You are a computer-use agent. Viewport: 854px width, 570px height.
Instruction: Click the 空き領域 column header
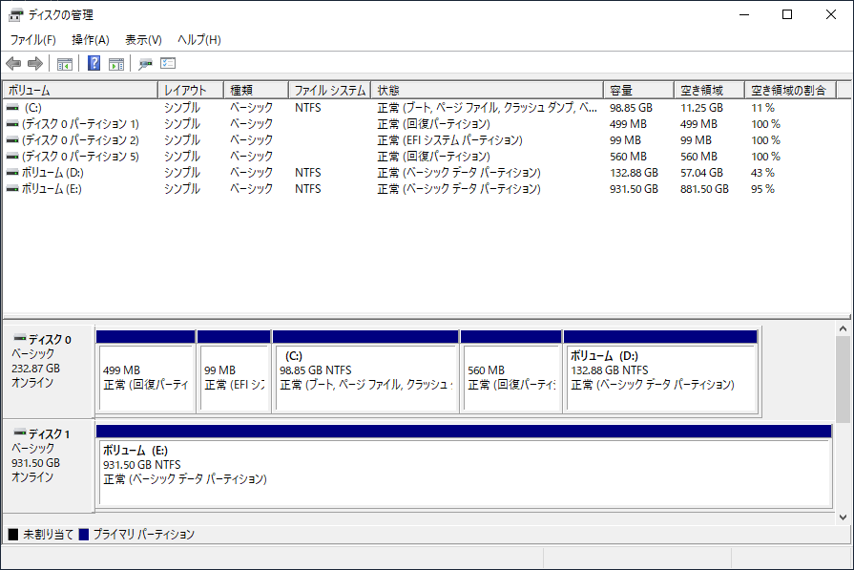click(x=710, y=90)
